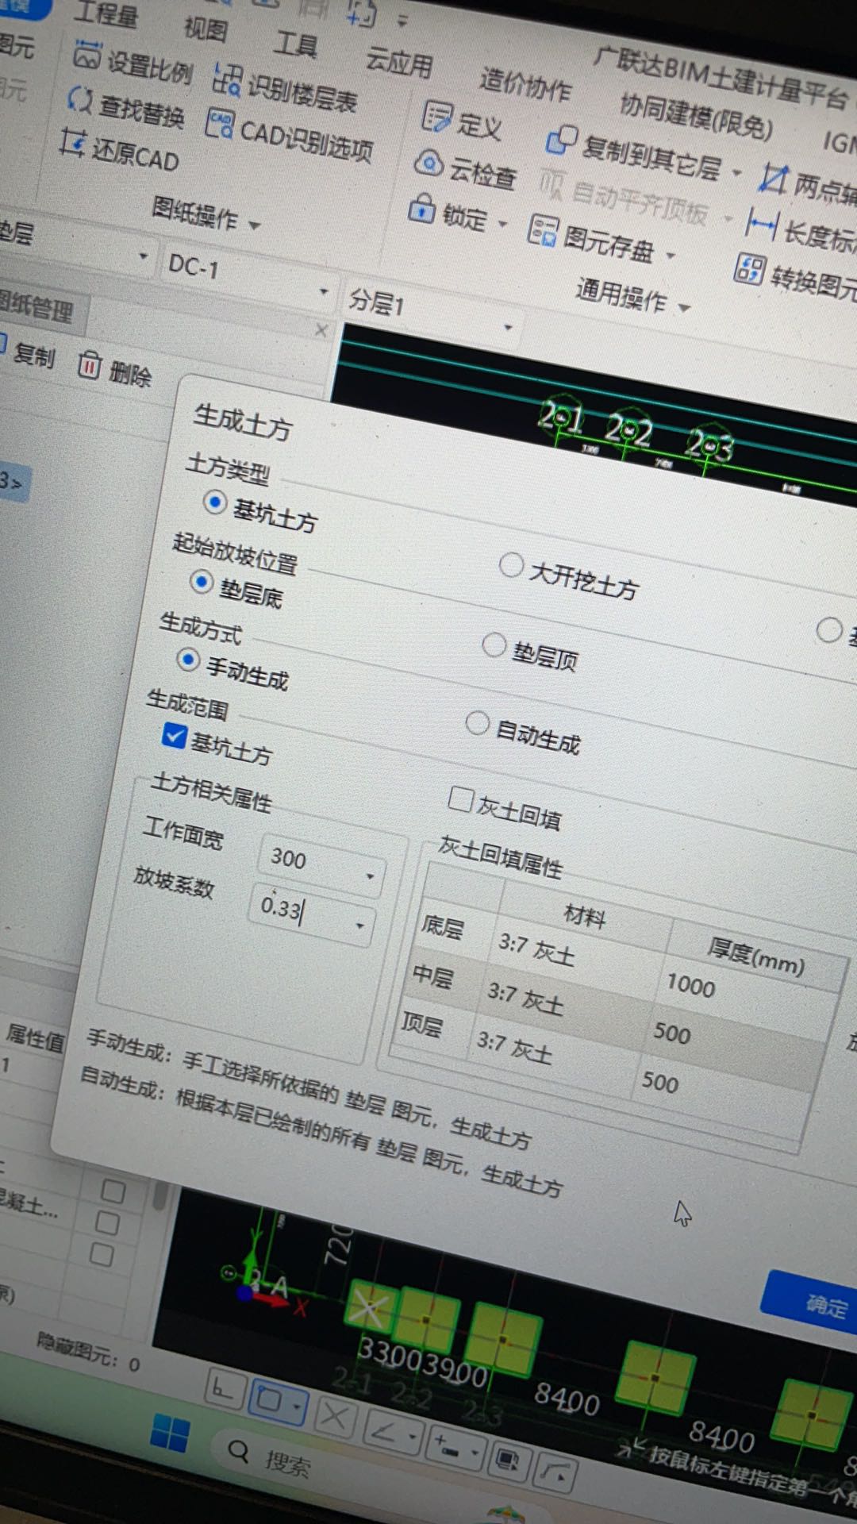Viewport: 857px width, 1524px height.
Task: Open the 放坡系数 0.33 dropdown arrow
Action: tap(359, 926)
